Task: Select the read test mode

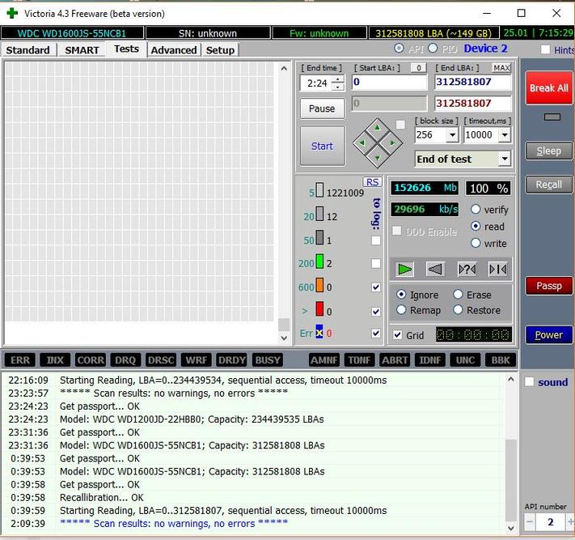Action: 476,226
